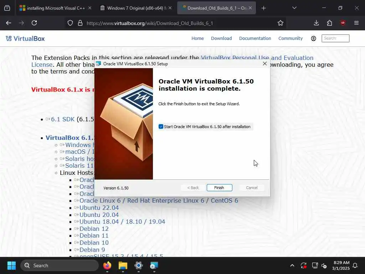365x274 pixels.
Task: Click the VirtualBox site logo
Action: point(25,39)
